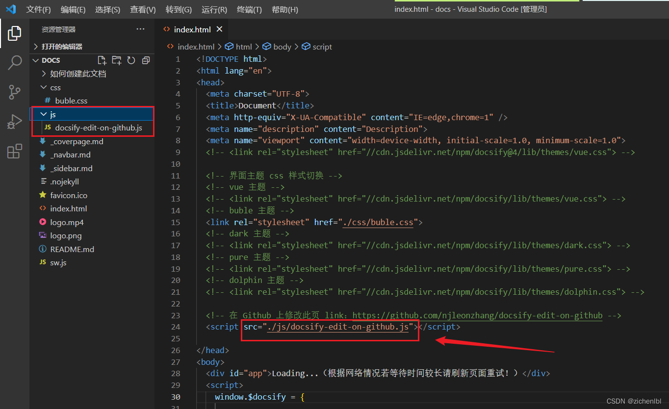Refresh the DOCS explorer

[131, 60]
